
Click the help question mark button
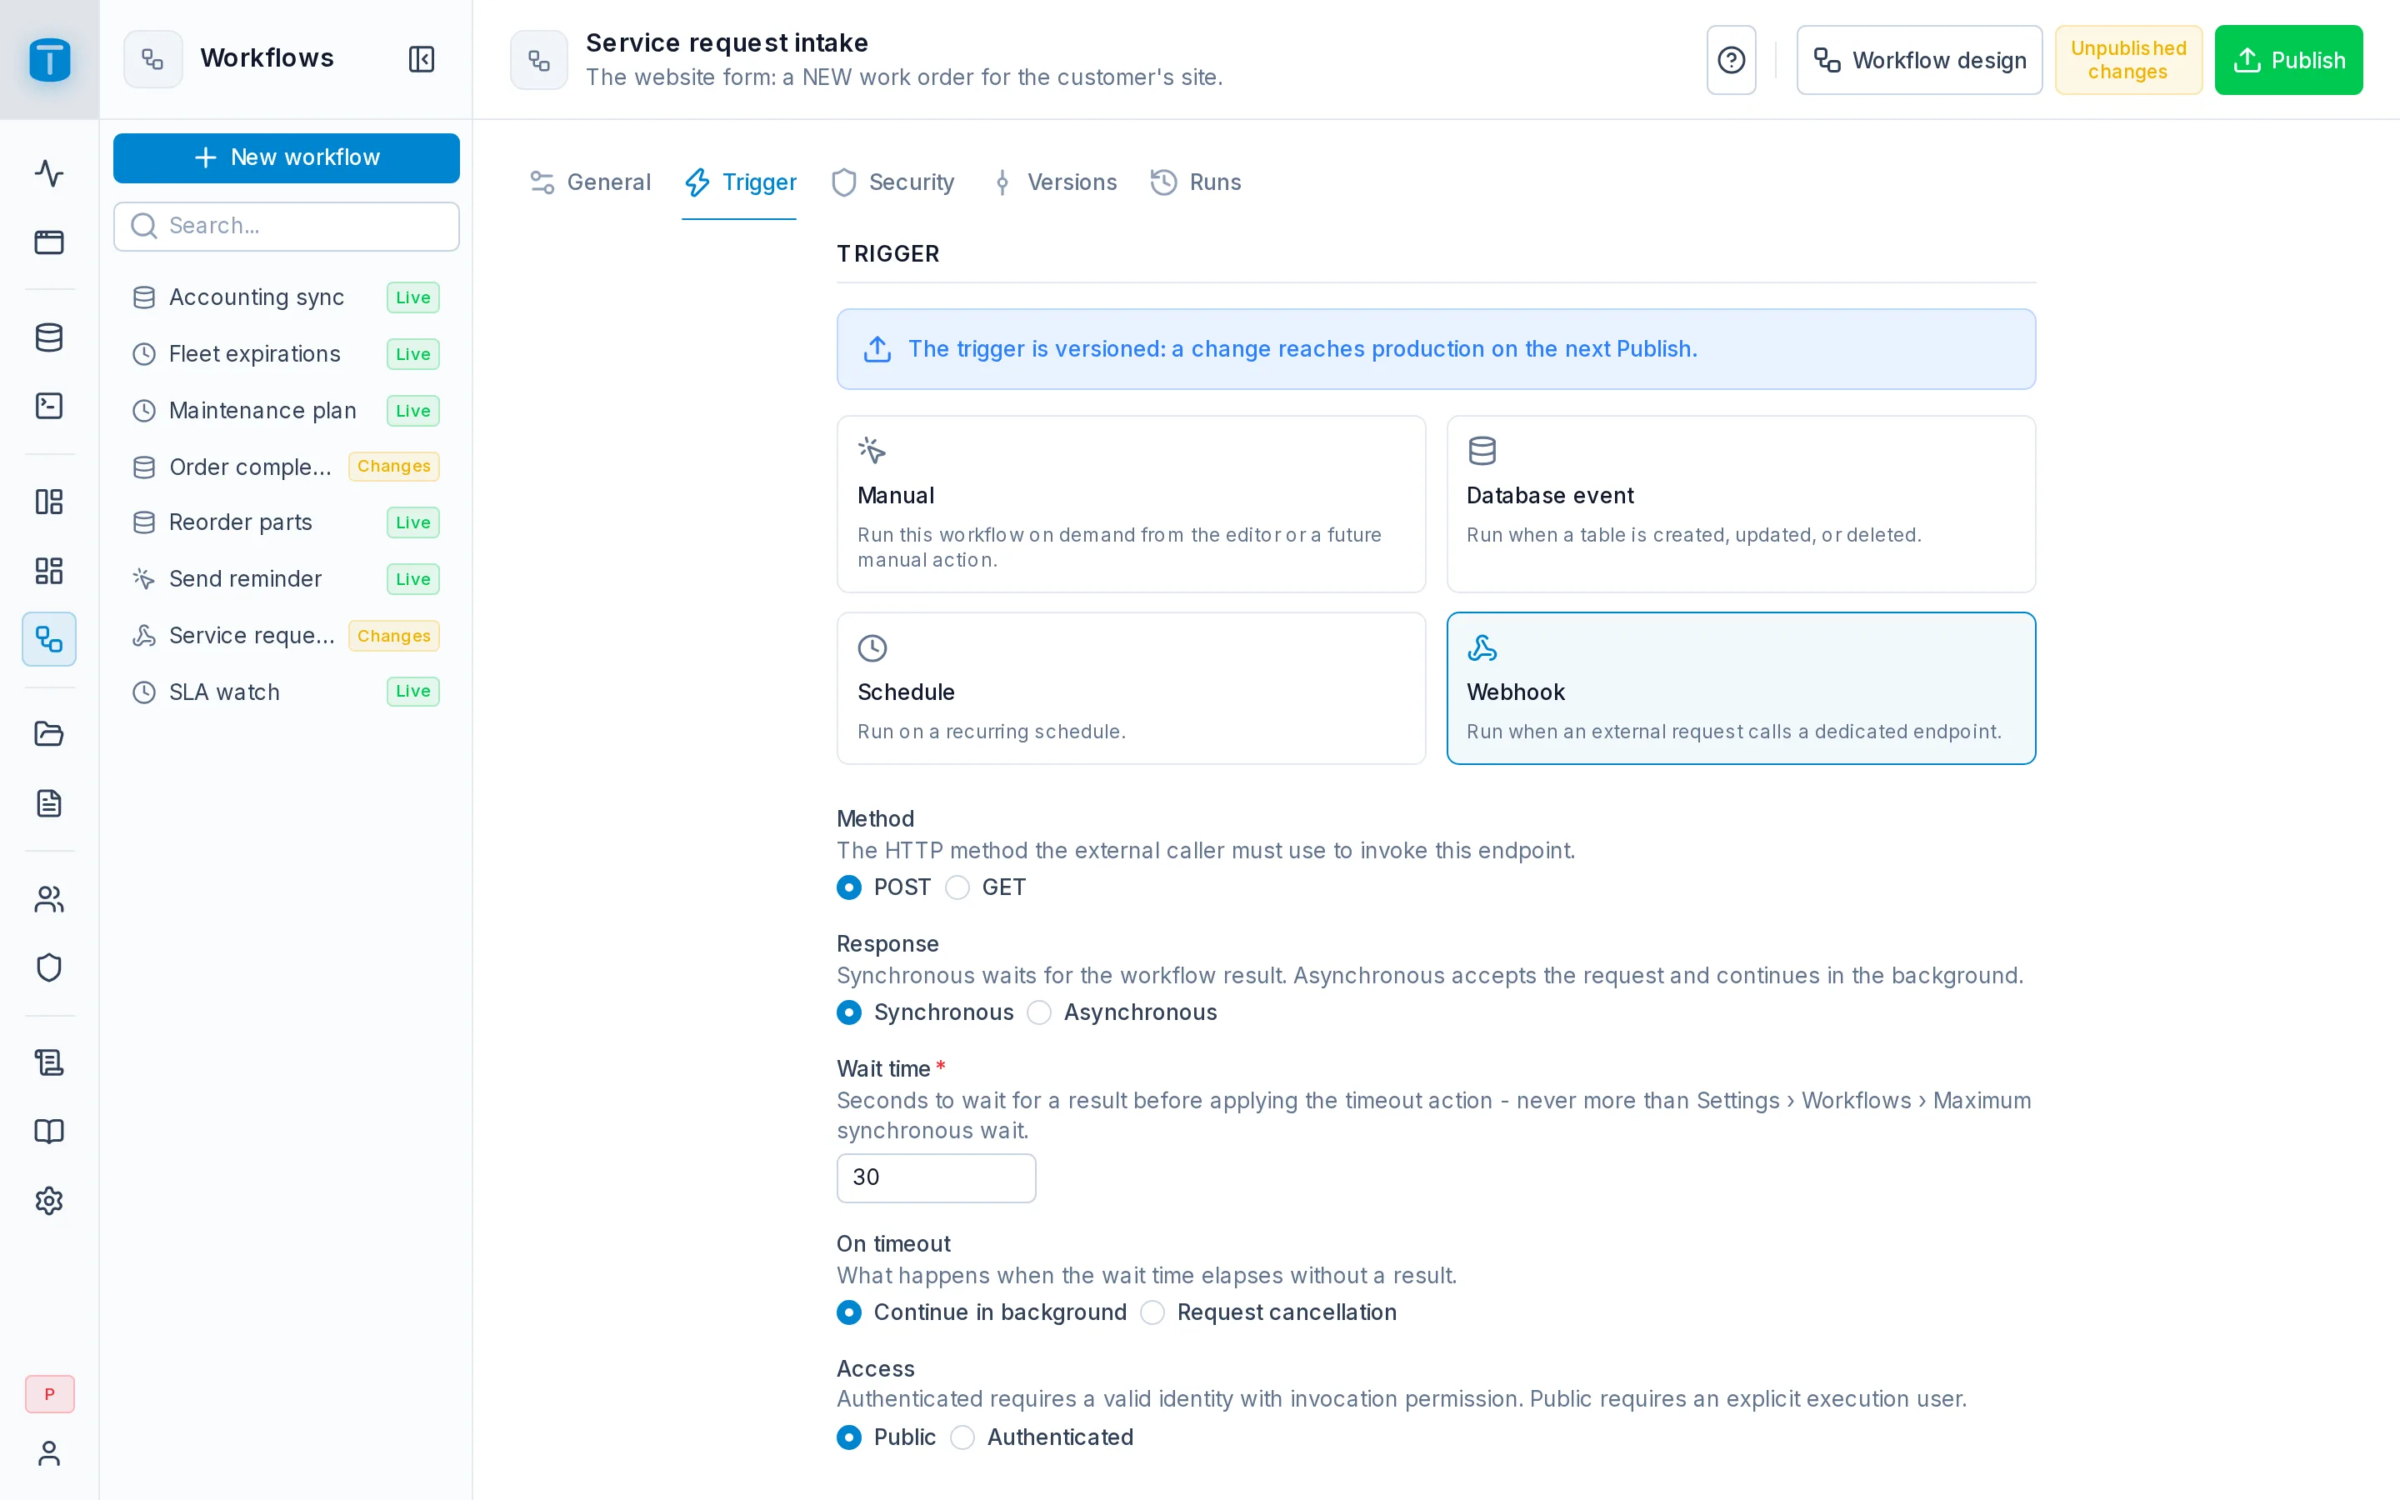click(x=1731, y=61)
